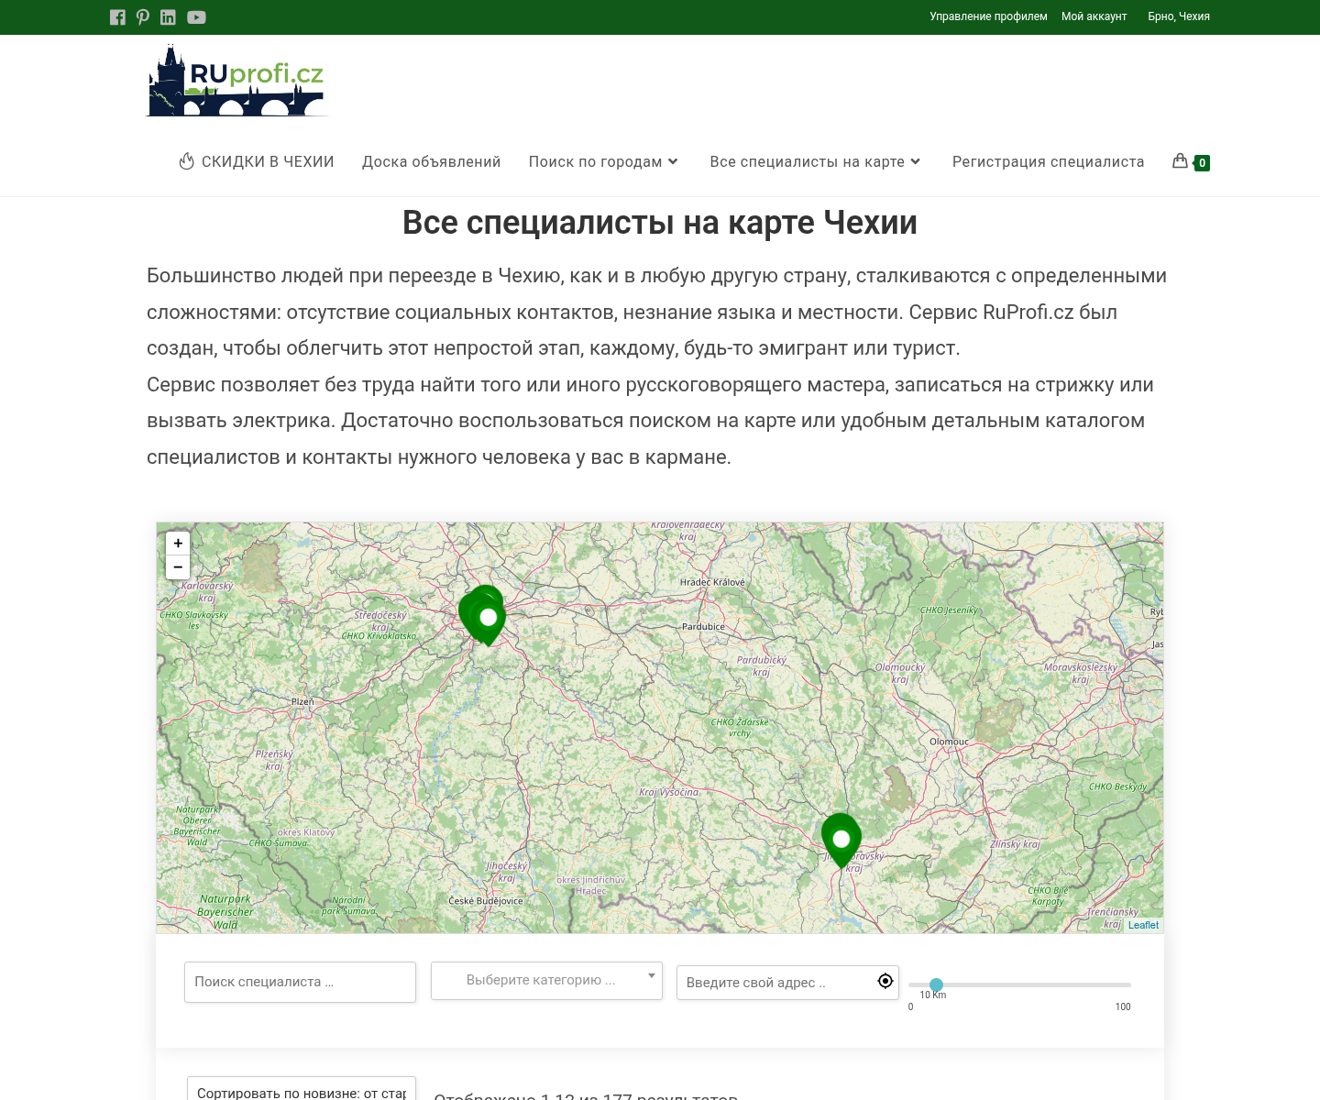Screen dimensions: 1320x1100
Task: Open the Выберите категорию dropdown
Action: coord(546,980)
